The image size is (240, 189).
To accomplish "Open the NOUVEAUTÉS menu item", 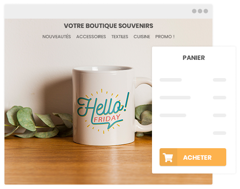I will click(56, 37).
